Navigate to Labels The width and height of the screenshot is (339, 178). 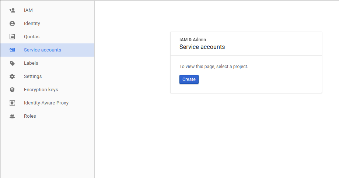[48, 63]
